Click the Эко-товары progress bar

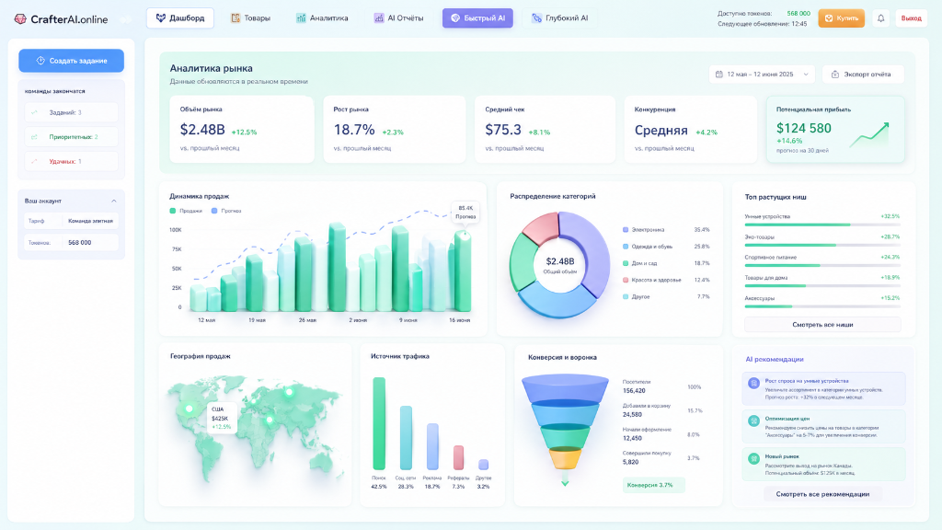(x=822, y=245)
